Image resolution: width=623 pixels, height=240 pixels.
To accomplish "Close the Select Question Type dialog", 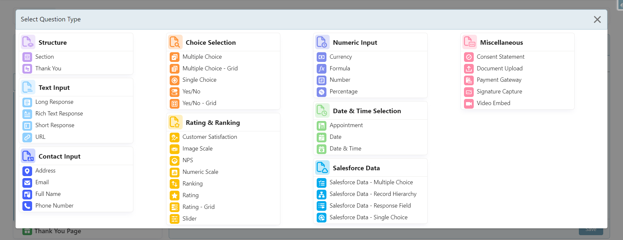I will click(x=597, y=19).
